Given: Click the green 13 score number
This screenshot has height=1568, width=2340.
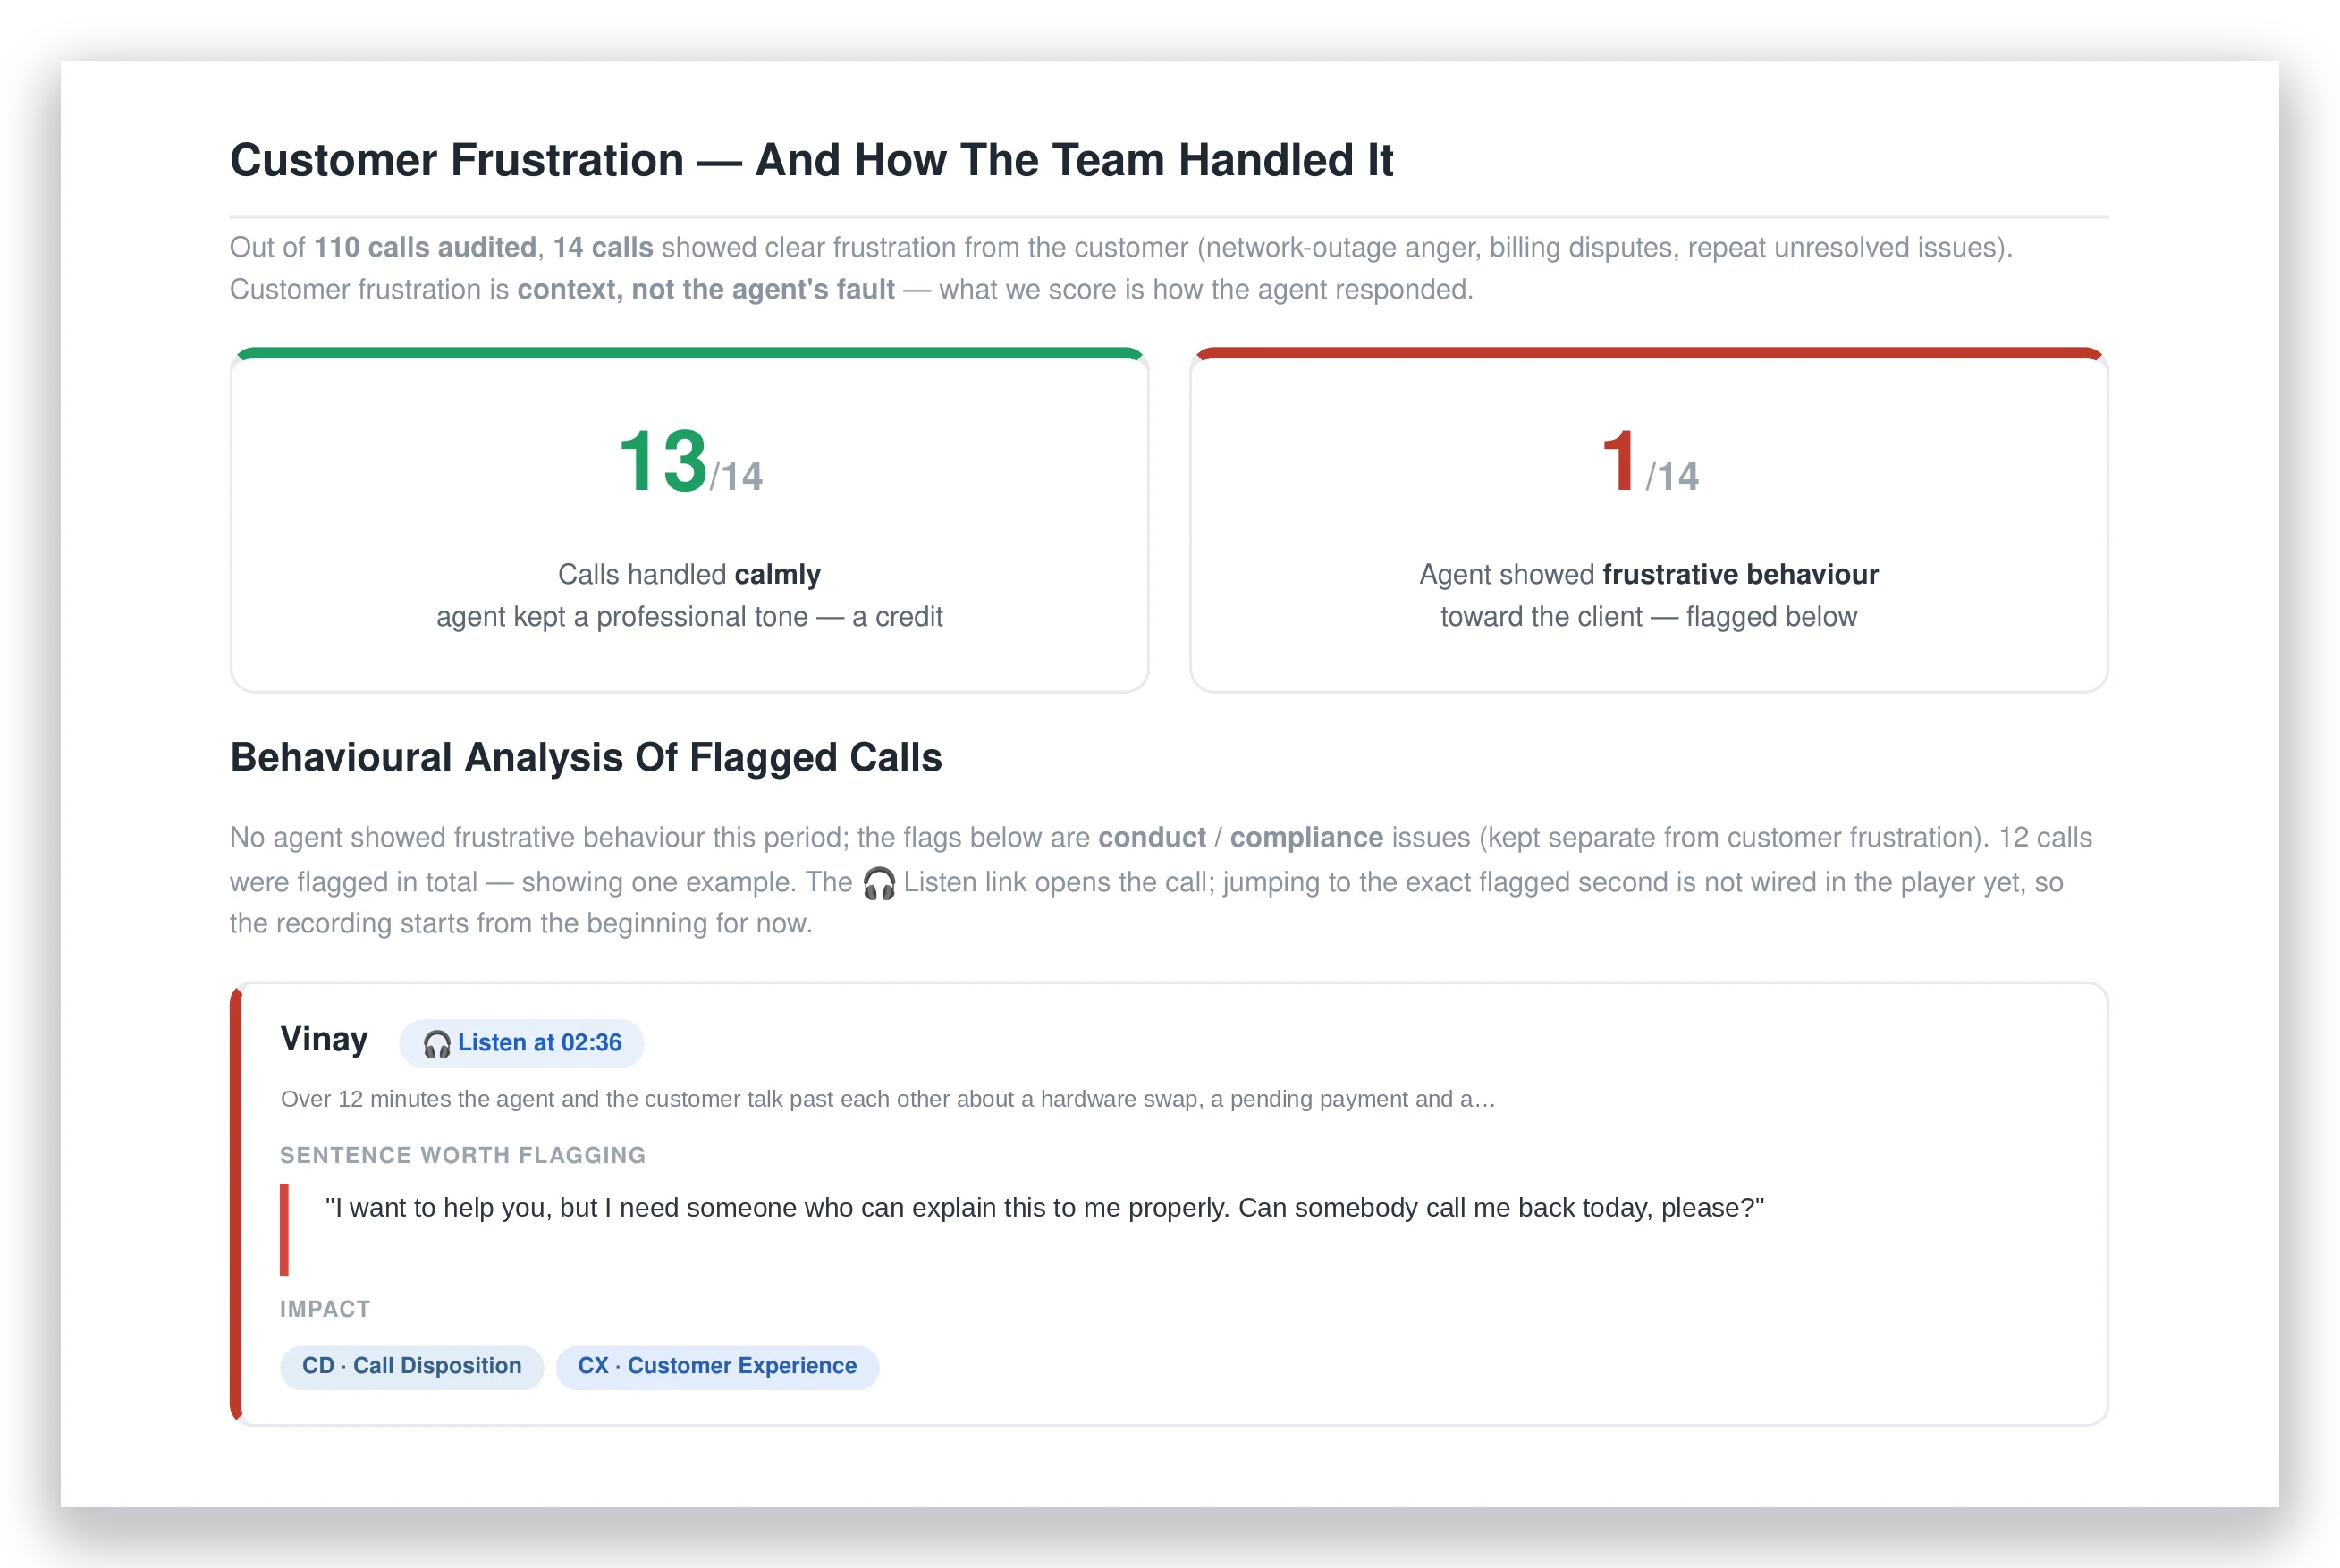Looking at the screenshot, I should click(663, 461).
